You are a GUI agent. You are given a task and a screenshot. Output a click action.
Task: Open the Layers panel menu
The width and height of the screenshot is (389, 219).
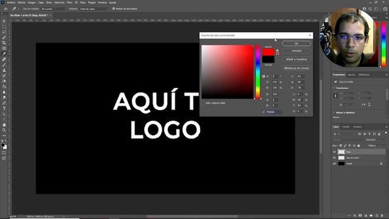point(387,127)
